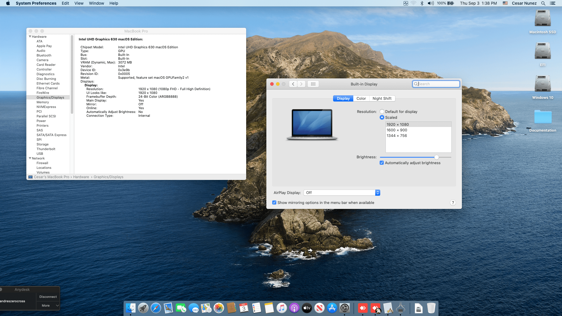Open the Help menu
This screenshot has height=316, width=562.
point(114,3)
